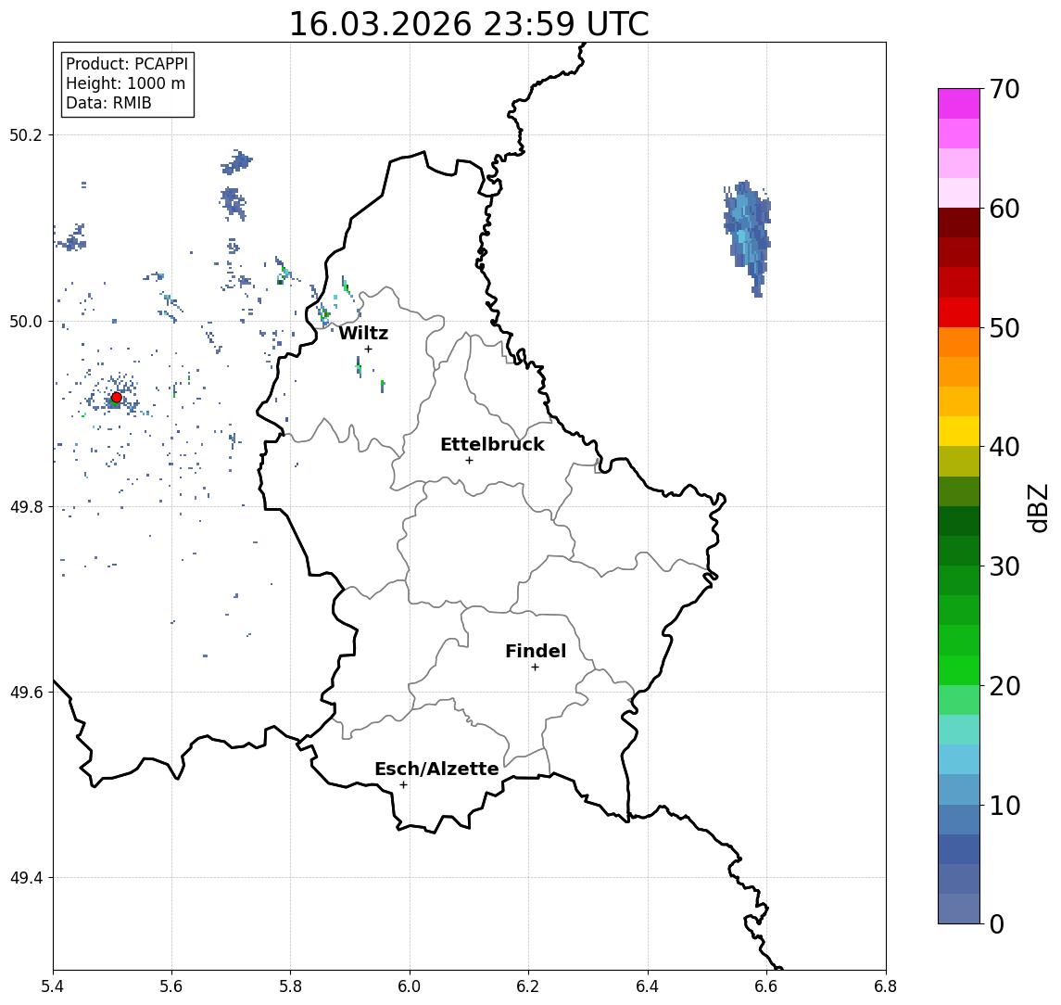Click the colorbar tick label '20'
The image size is (1061, 1005).
click(x=1004, y=685)
